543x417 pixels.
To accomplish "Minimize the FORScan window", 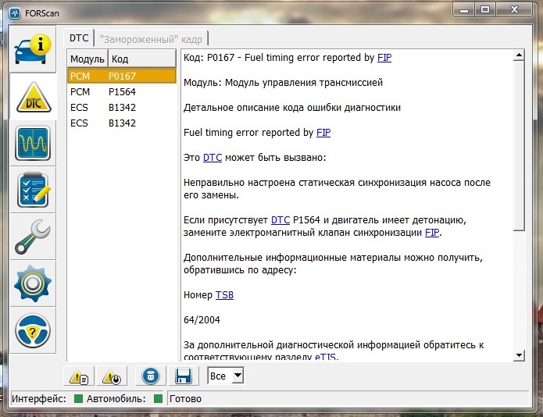I will (x=464, y=10).
